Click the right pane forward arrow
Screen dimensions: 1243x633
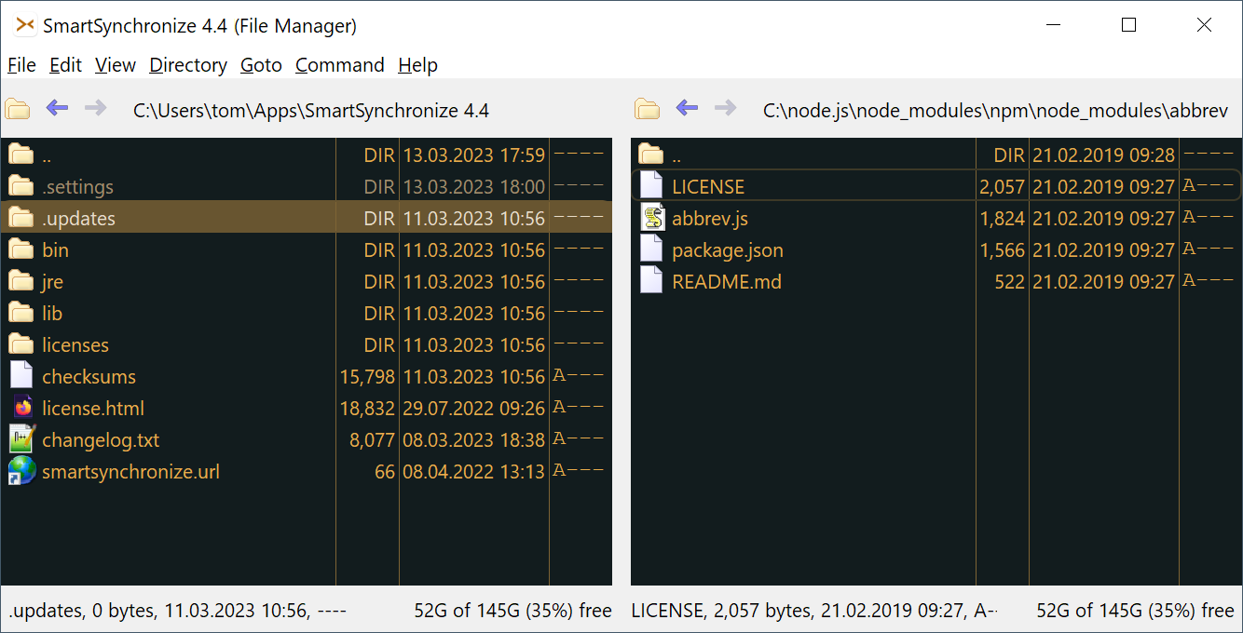click(725, 109)
